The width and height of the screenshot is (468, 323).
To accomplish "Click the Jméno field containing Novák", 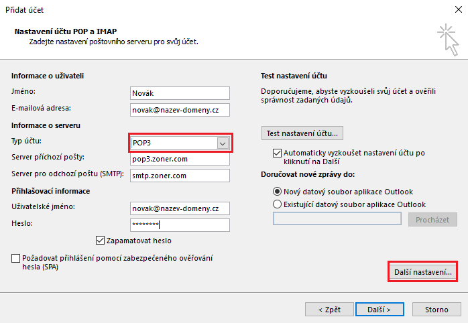I will point(180,93).
